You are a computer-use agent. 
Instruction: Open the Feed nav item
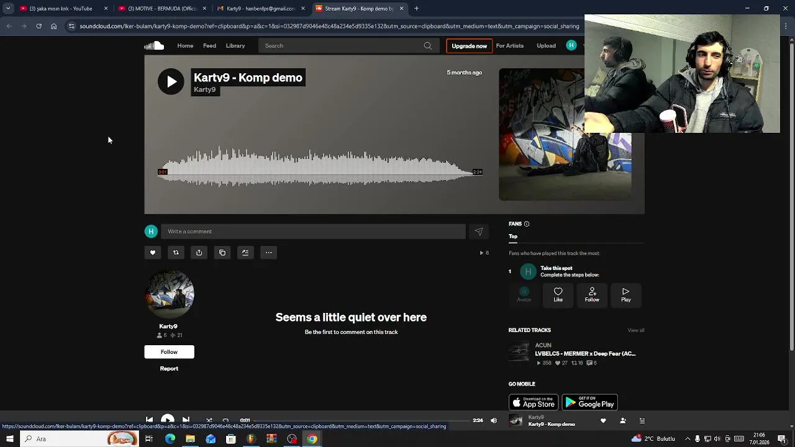[209, 45]
